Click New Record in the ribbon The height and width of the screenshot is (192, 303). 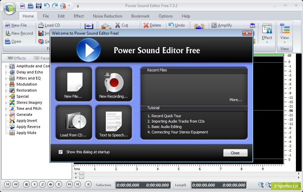coord(19,33)
